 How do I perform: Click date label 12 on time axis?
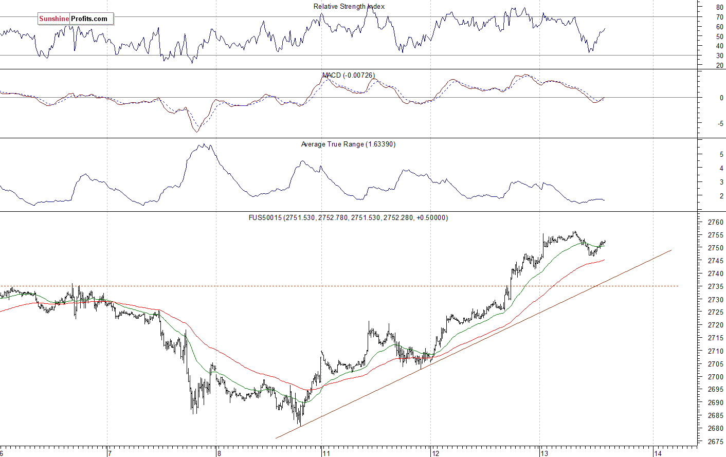click(x=435, y=453)
